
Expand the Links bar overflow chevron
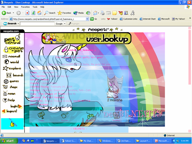[190, 18]
